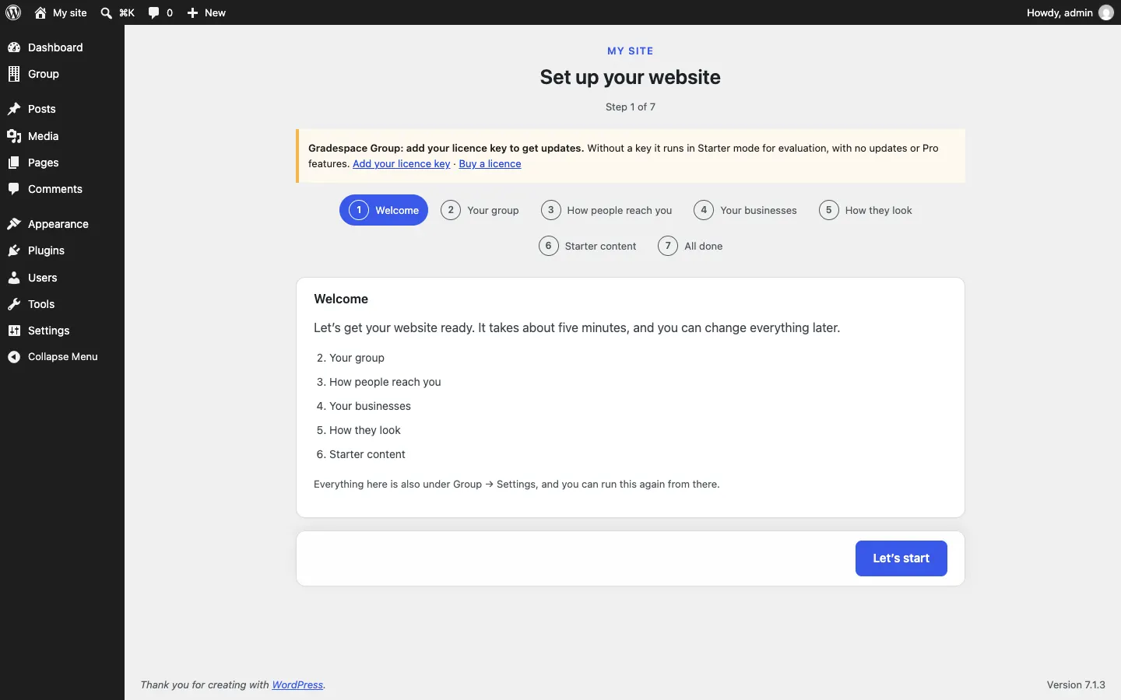Go to step 6 Starter content
Image resolution: width=1121 pixels, height=700 pixels.
589,246
